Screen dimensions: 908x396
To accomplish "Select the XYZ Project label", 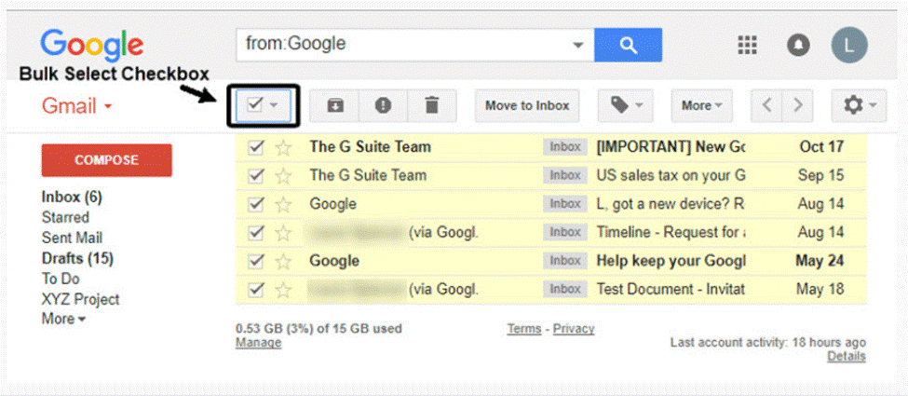I will coord(81,299).
